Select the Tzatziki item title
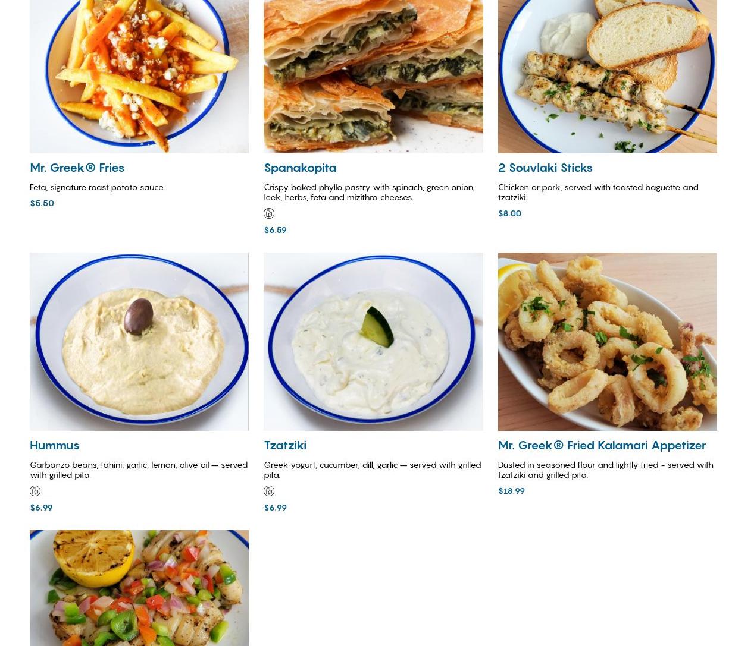The image size is (732, 646). click(285, 445)
